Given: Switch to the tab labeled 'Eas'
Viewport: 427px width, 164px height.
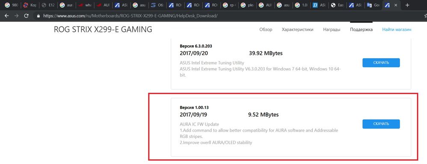Looking at the screenshot, I should coord(338,5).
